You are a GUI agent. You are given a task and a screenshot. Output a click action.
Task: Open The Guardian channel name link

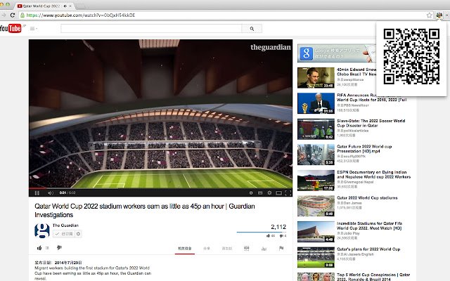pos(65,226)
